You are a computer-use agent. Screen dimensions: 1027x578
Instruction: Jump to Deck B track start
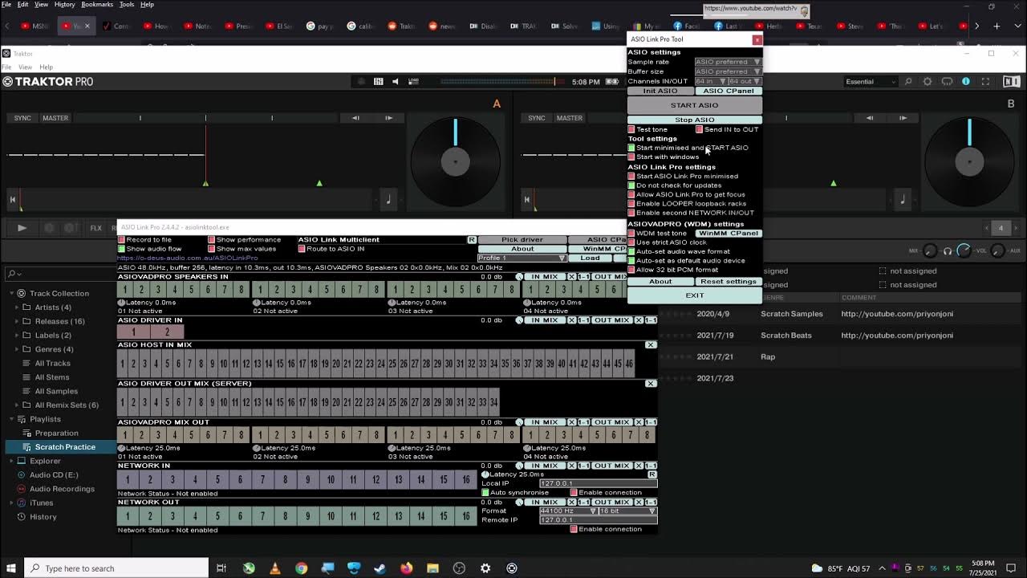[527, 199]
